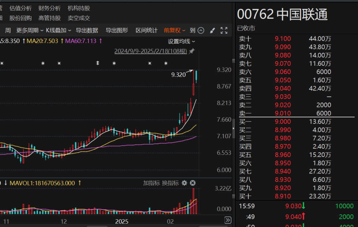The height and width of the screenshot is (227, 358).
Task: Switch to 机构持股 tab
Action: pos(79,8)
